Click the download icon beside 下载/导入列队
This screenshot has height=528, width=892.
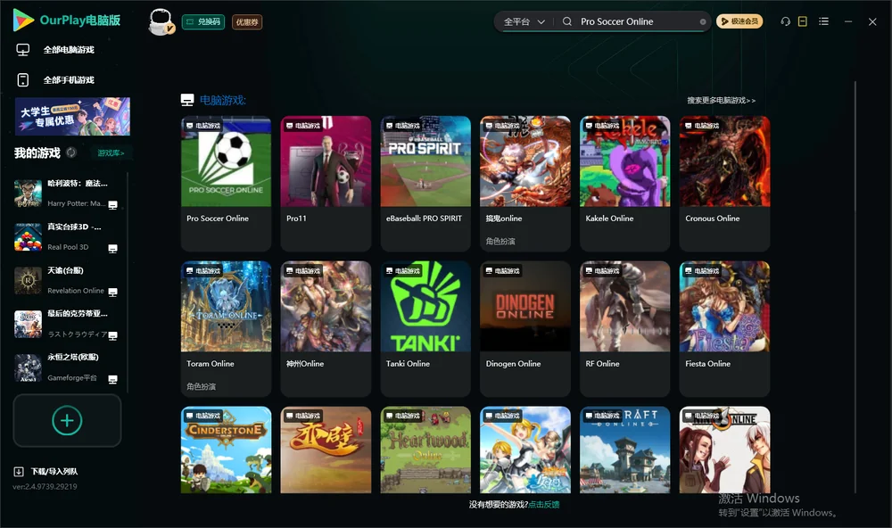point(19,472)
